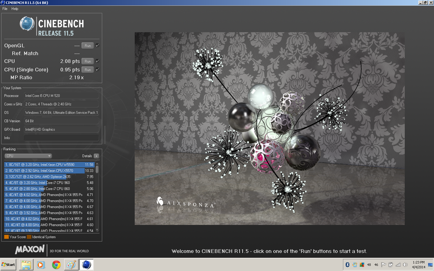Select rank 2 Intel Xeon CPU X5570 row
Image resolution: width=434 pixels, height=271 pixels.
(49, 171)
